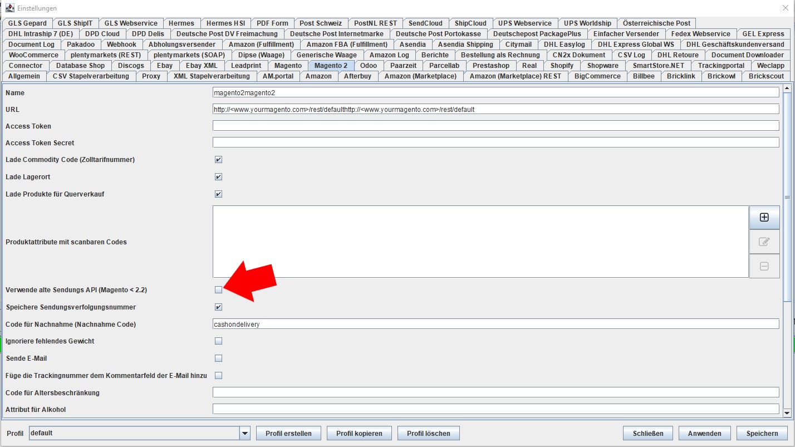795x447 pixels.
Task: Open the Webhook tab
Action: [122, 45]
